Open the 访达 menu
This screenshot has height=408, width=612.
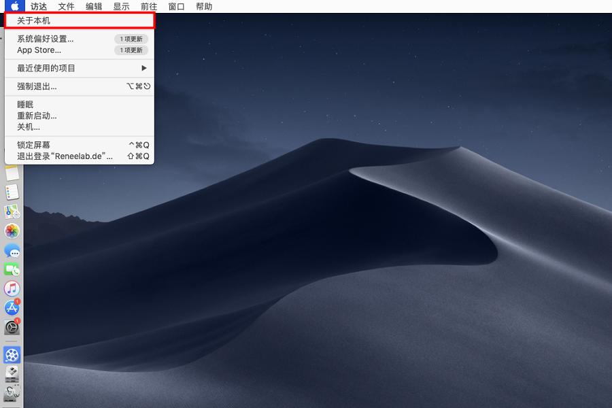click(39, 6)
